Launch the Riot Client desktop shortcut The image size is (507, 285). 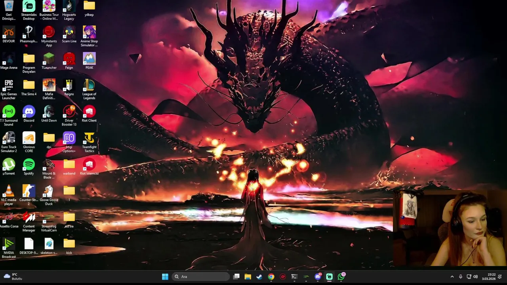pyautogui.click(x=89, y=114)
